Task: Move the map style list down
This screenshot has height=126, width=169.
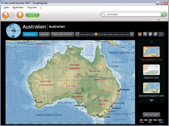Action: 151,100
